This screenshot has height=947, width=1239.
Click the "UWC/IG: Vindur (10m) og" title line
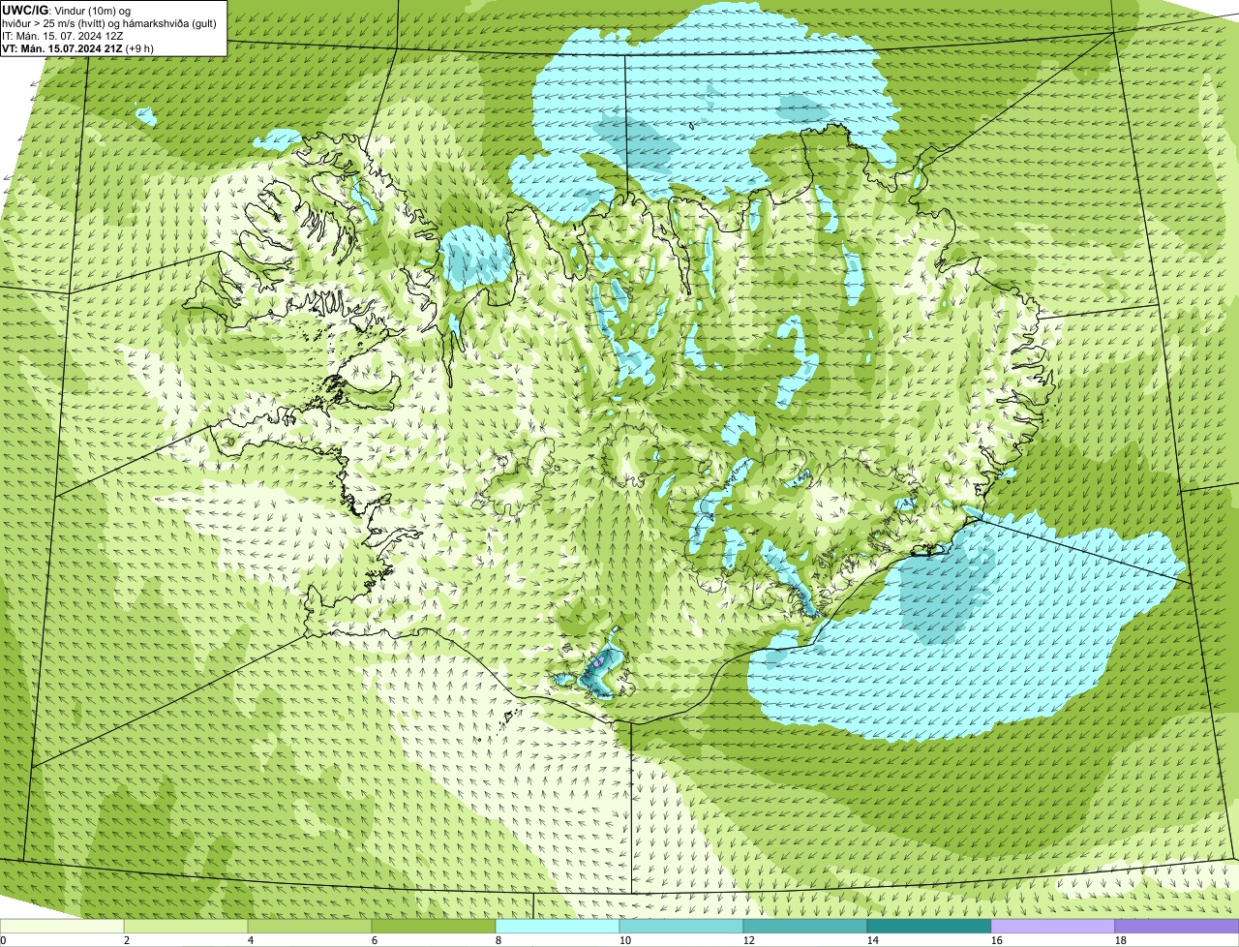66,10
